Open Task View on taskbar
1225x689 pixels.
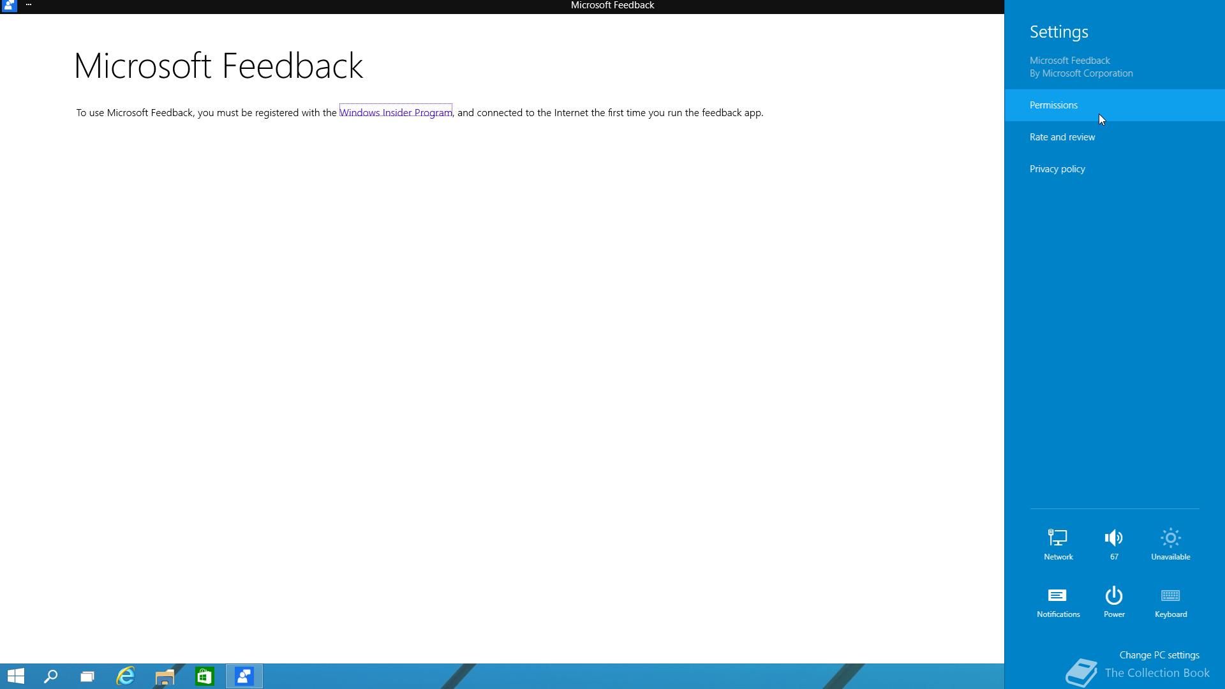point(87,676)
